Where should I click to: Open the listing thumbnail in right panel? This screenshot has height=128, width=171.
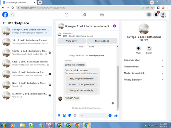click(x=144, y=29)
